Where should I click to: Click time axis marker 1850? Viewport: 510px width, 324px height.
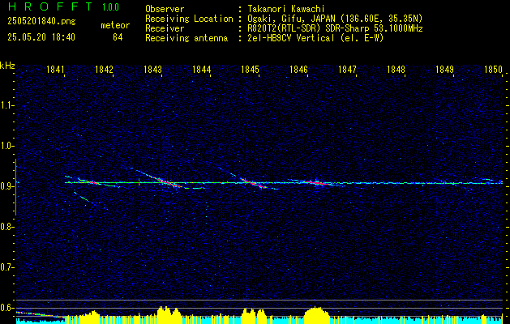tap(494, 69)
